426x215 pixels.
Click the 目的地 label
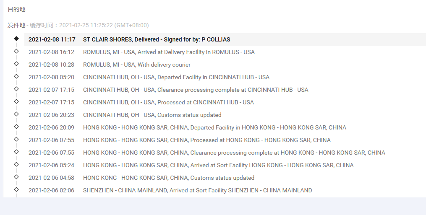point(16,9)
